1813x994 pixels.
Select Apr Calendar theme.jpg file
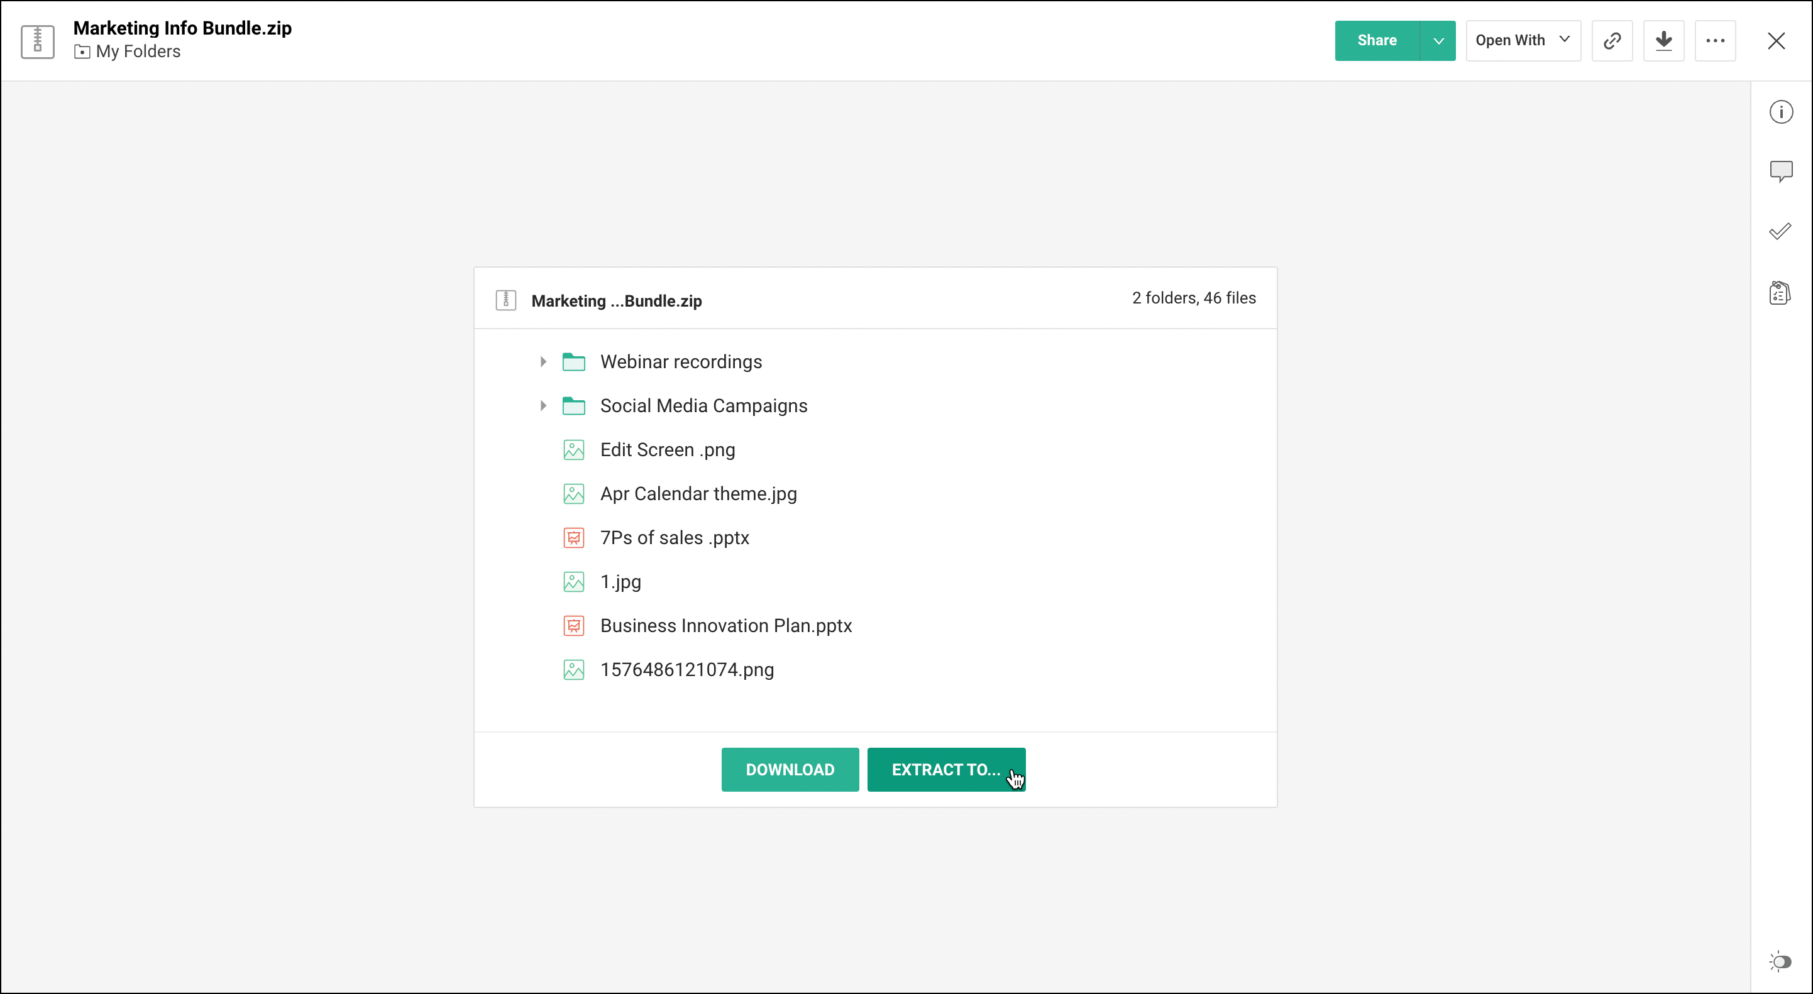click(697, 494)
